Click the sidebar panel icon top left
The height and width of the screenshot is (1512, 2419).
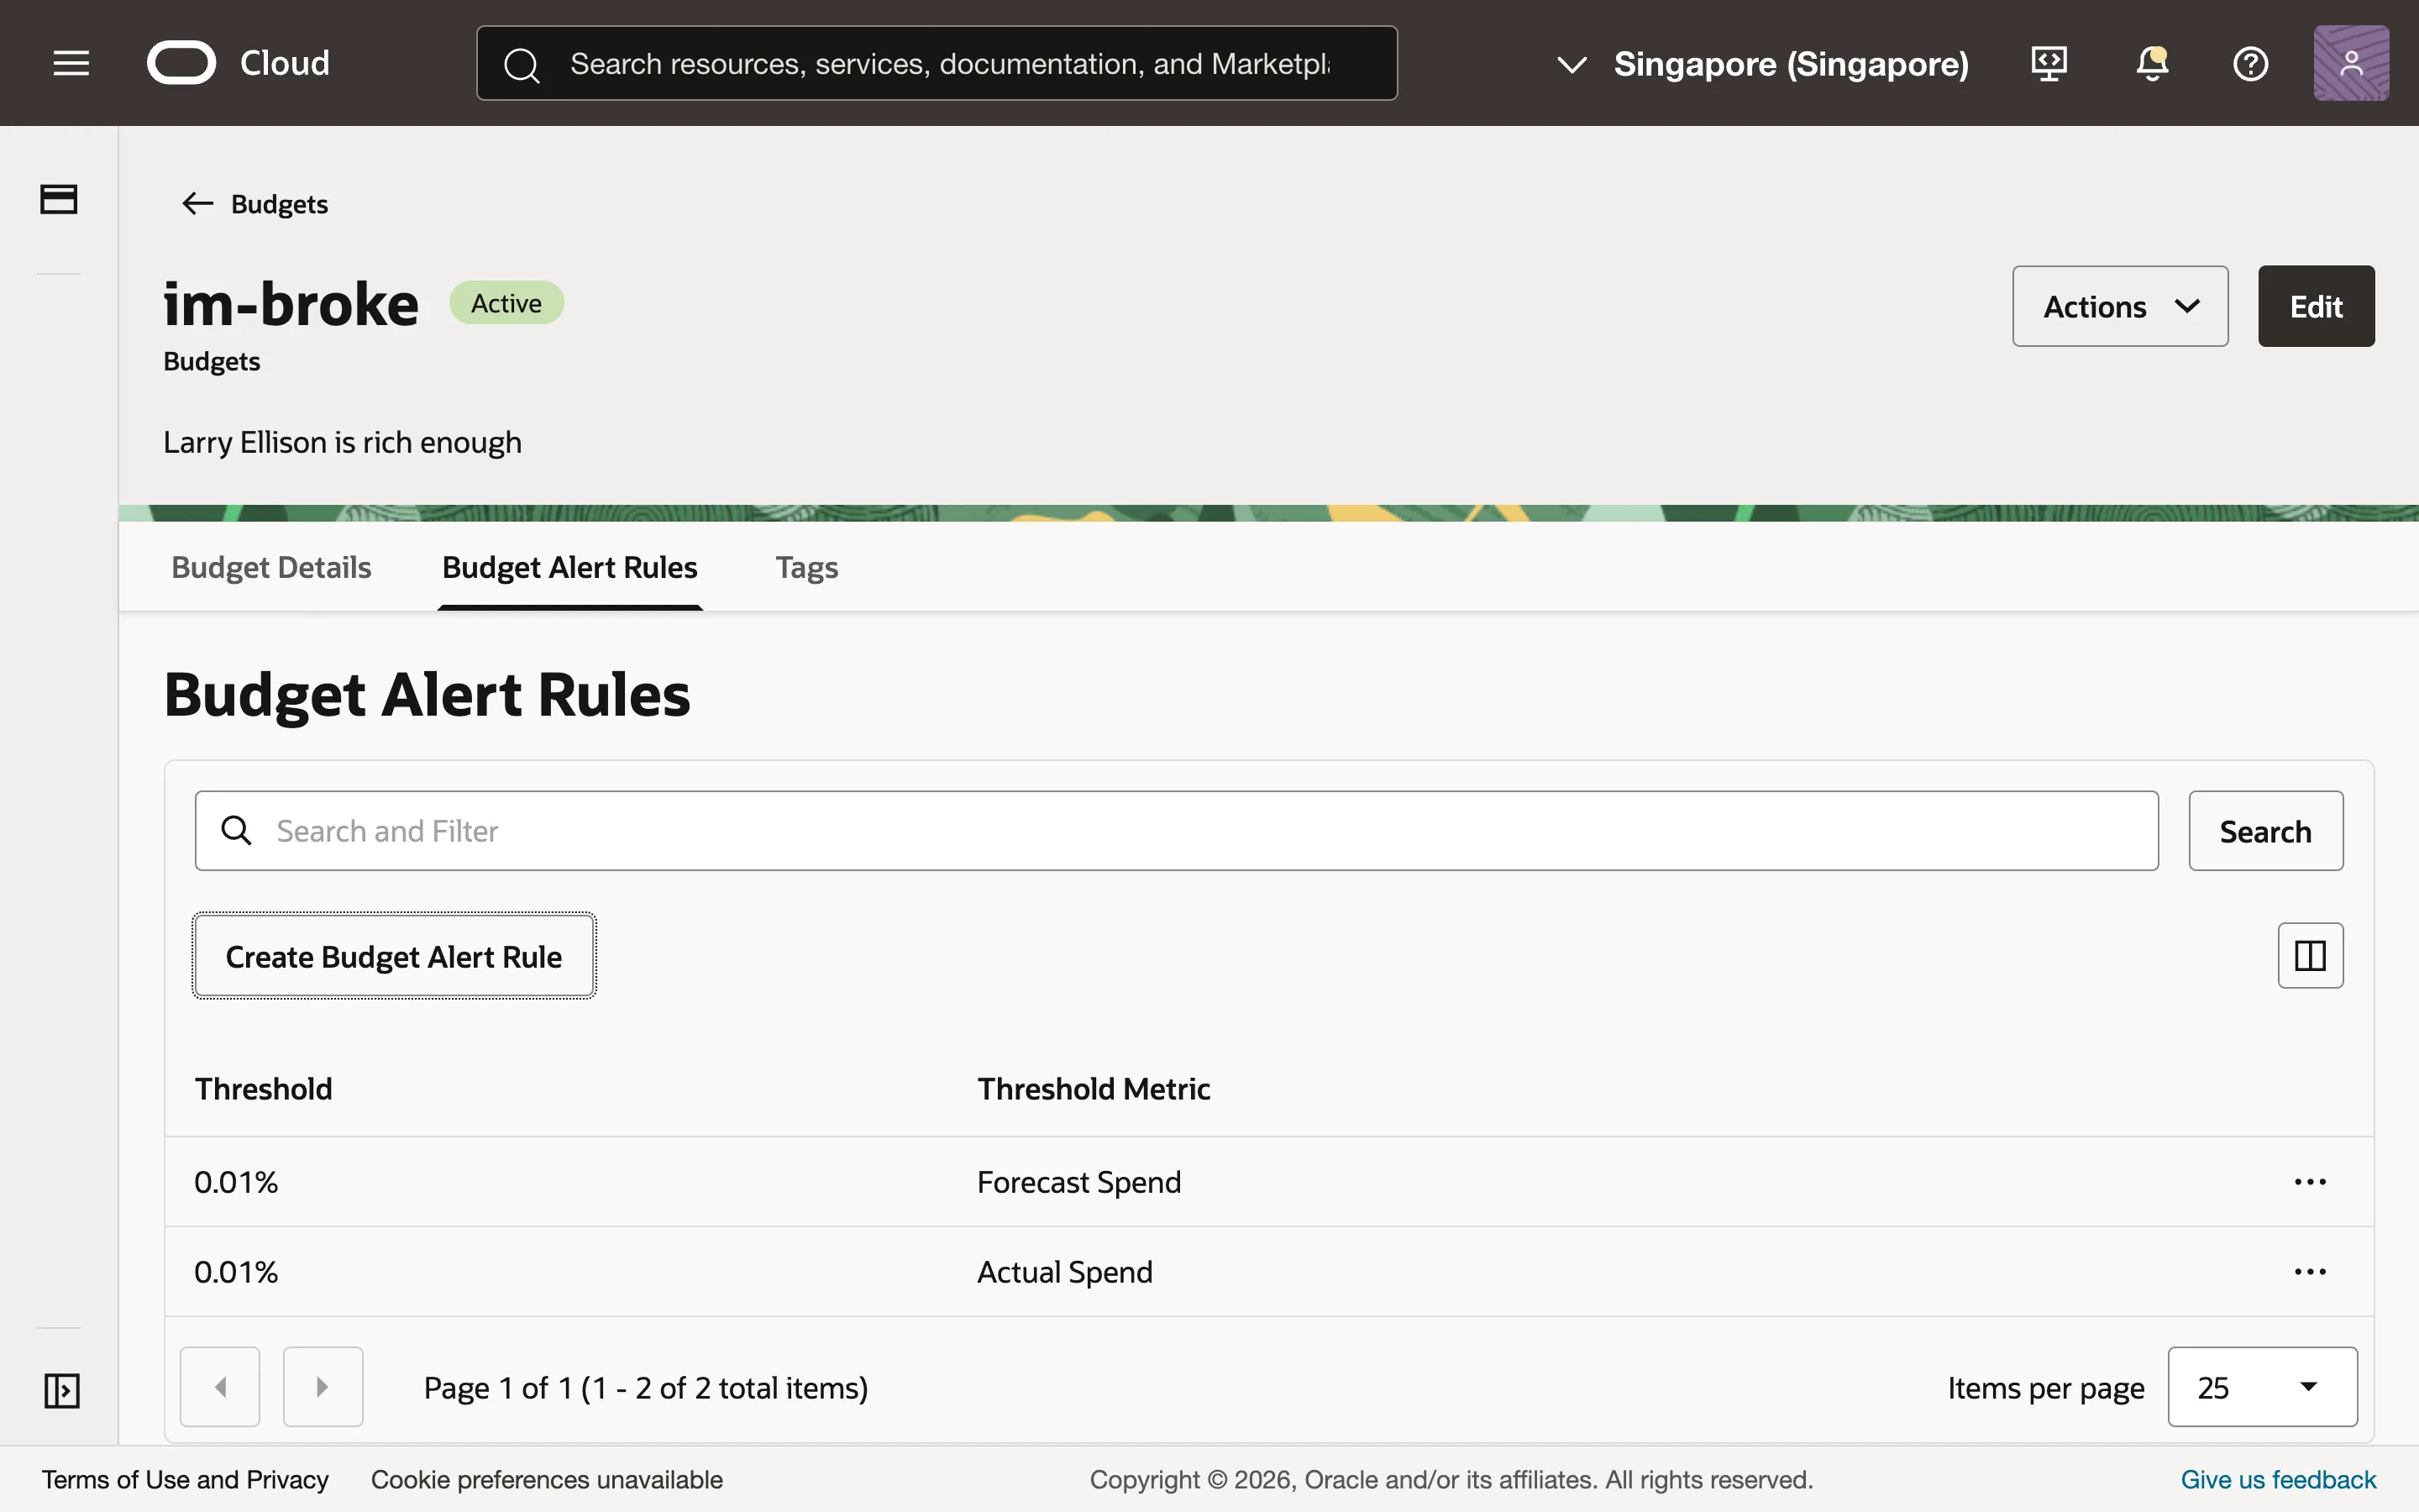point(58,199)
